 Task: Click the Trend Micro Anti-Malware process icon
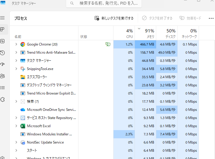pos(23,53)
